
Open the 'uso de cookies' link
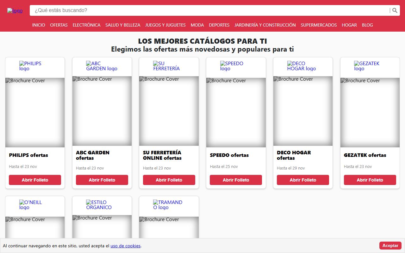(125, 246)
